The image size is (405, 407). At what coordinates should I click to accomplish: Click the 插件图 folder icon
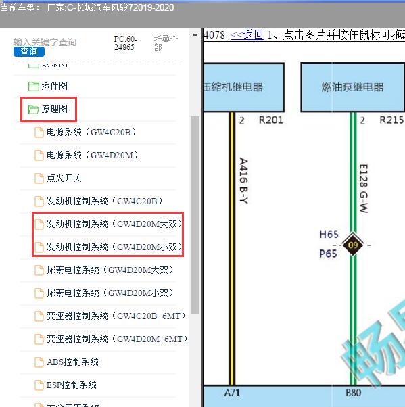pos(34,87)
